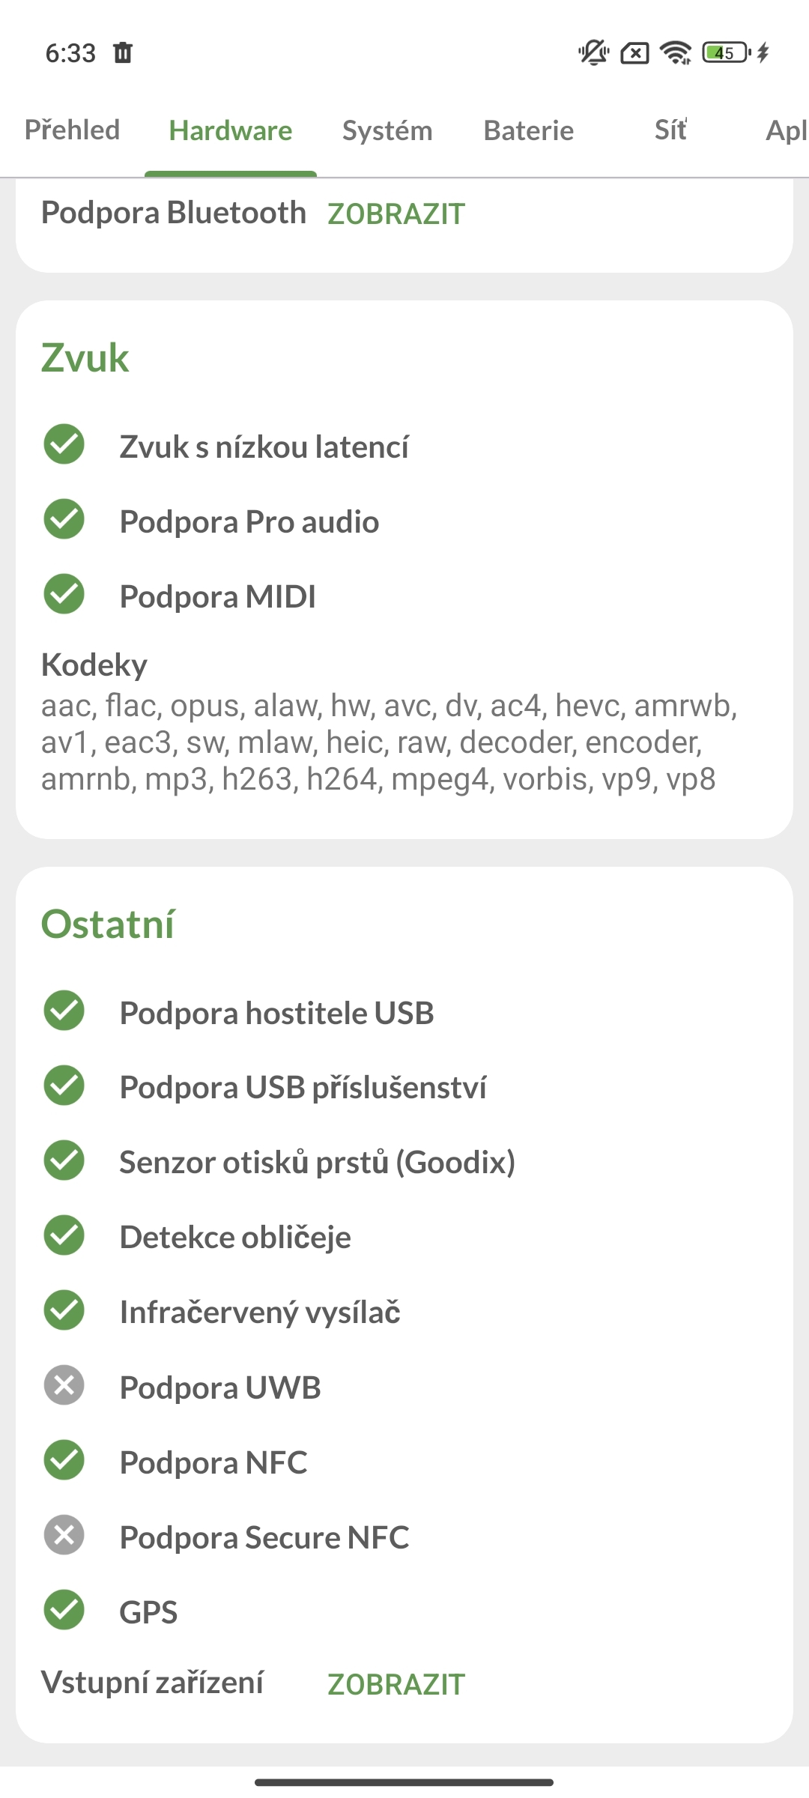
Task: Tap the check icon beside Podpora NFC
Action: click(x=64, y=1460)
